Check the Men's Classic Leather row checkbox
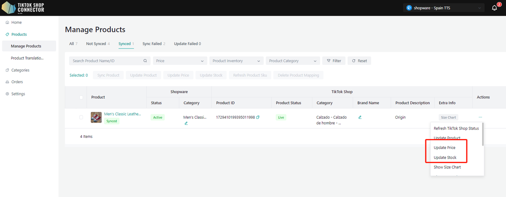The image size is (506, 197). pyautogui.click(x=81, y=117)
